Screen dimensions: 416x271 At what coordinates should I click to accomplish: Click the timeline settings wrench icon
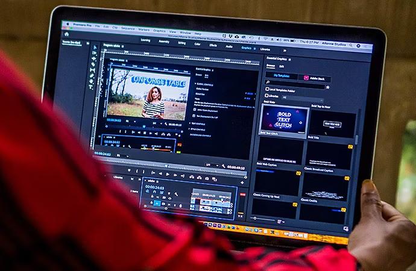click(175, 195)
